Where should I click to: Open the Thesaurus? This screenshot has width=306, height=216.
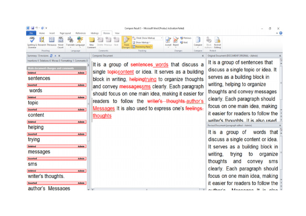tap(51, 42)
